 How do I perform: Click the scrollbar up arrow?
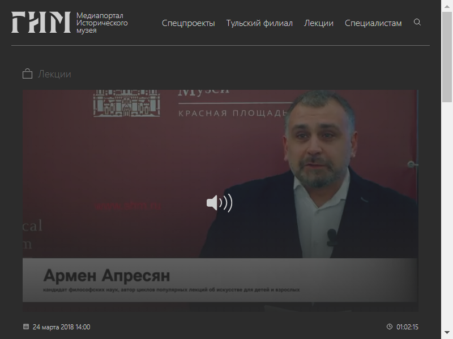447,6
